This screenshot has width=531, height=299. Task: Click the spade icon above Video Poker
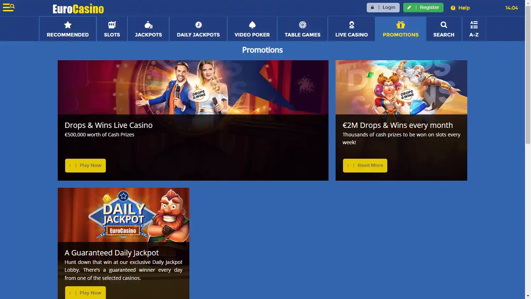point(252,25)
